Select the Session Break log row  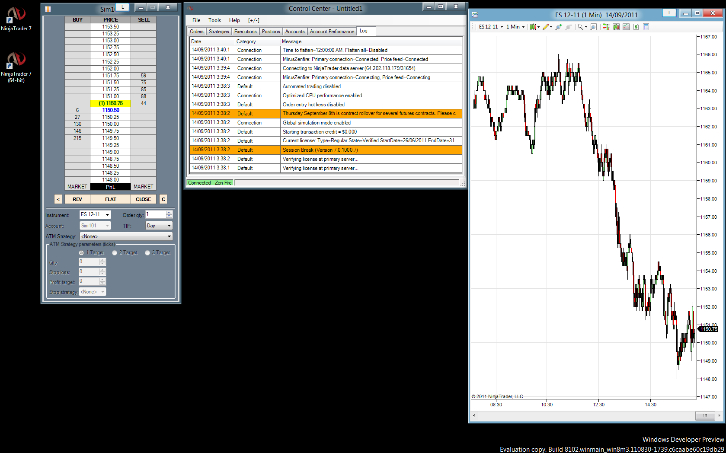click(326, 150)
